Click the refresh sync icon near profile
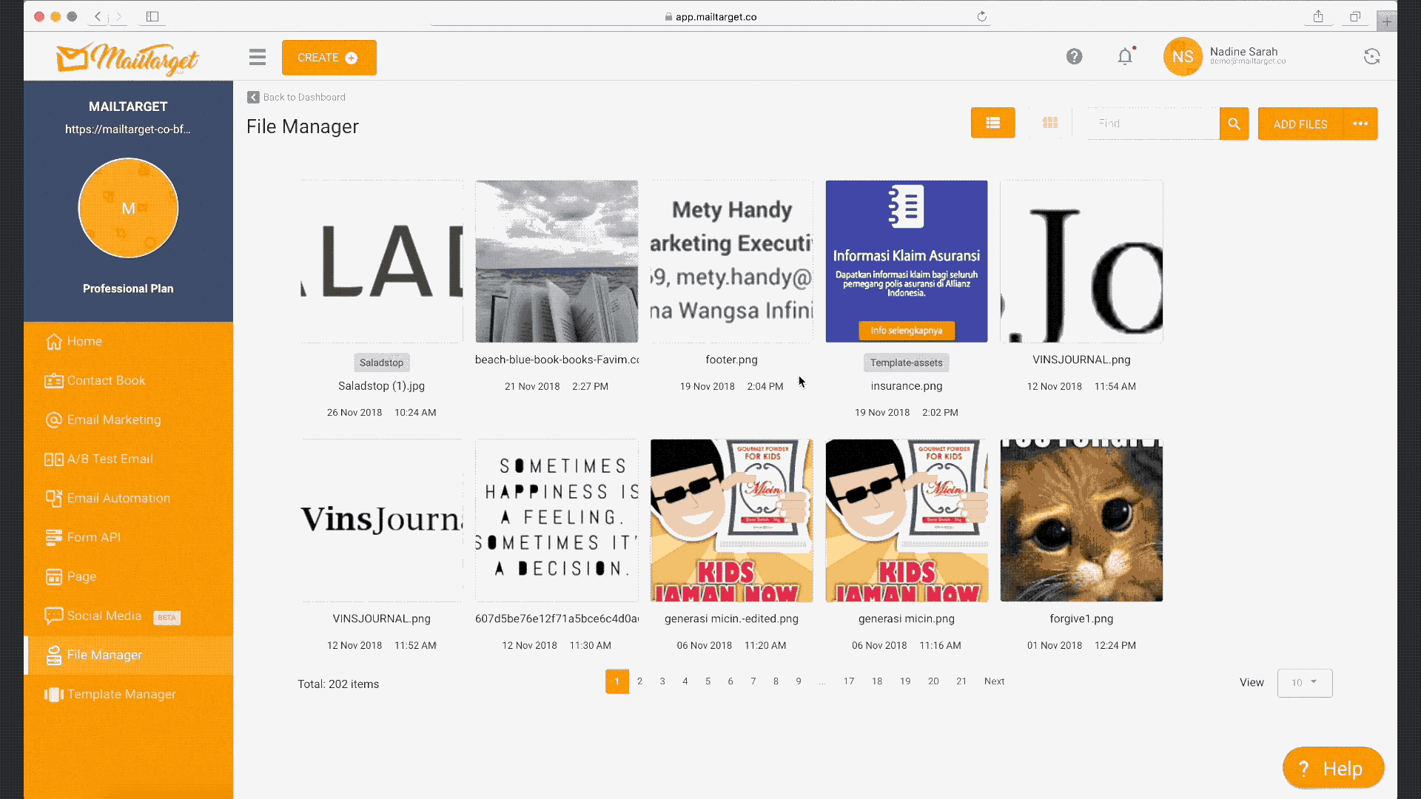Image resolution: width=1421 pixels, height=799 pixels. 1371,57
